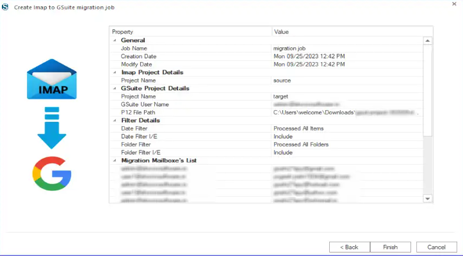
Task: Click the 'target' project name value
Action: point(280,96)
